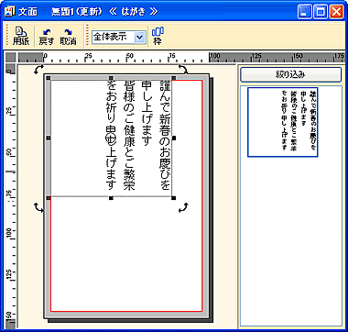Click the bottom-left rotation arrow handle
The width and height of the screenshot is (348, 332).
click(38, 207)
